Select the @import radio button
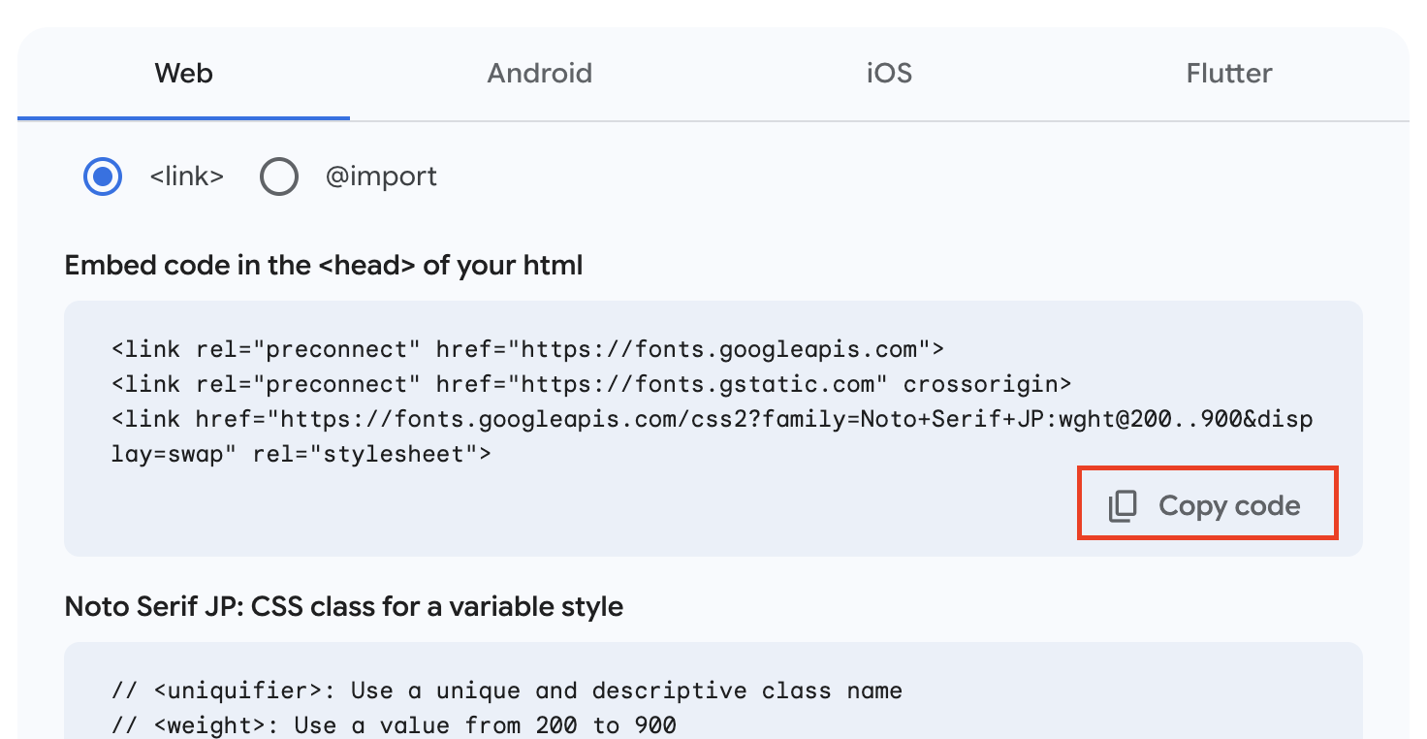This screenshot has width=1427, height=739. coord(278,177)
